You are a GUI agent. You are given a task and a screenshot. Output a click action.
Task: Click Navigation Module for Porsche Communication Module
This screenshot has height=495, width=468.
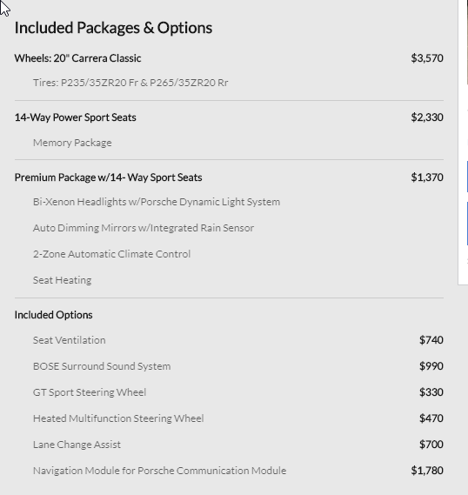click(x=160, y=471)
